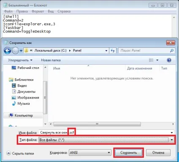This screenshot has height=162, width=179.
Task: Select Рабочий стол in navigation pane
Action: [x=25, y=68]
